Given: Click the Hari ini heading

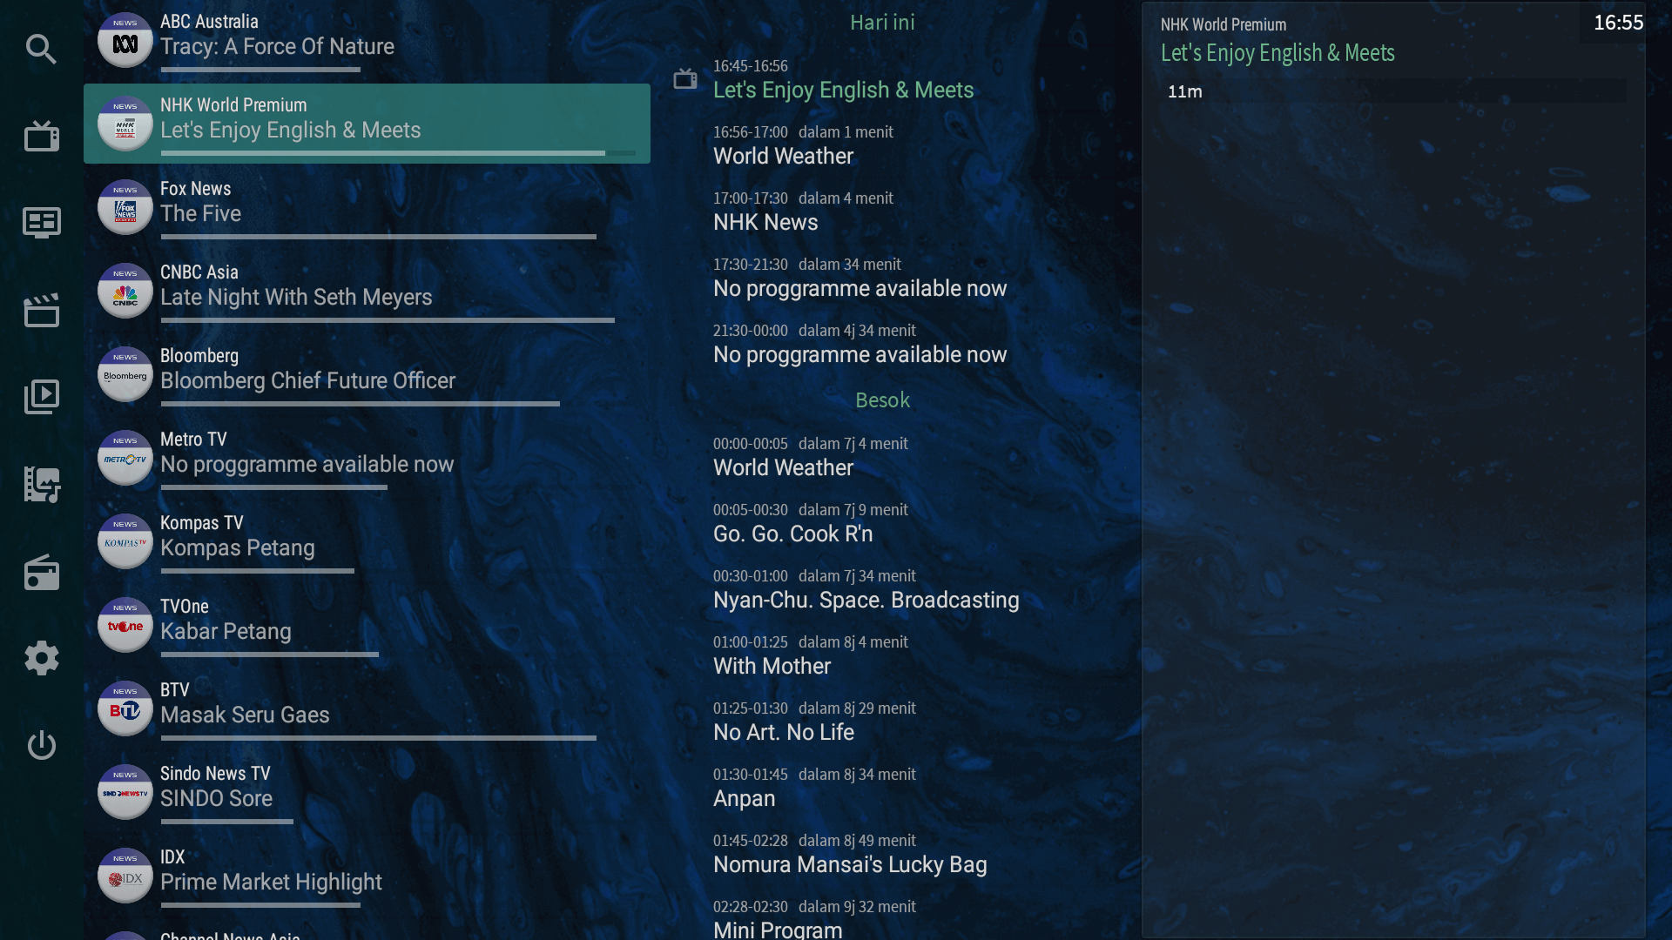Looking at the screenshot, I should coord(882,23).
